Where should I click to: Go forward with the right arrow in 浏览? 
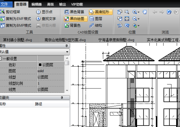pos(162,12)
